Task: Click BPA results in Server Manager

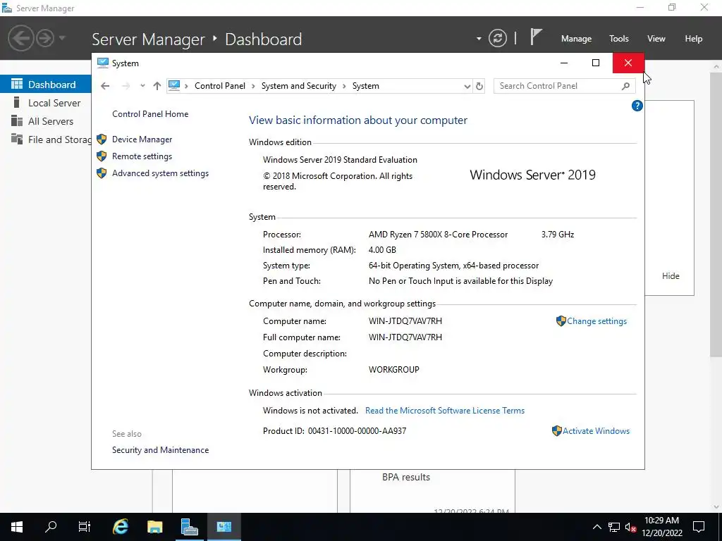Action: point(405,477)
